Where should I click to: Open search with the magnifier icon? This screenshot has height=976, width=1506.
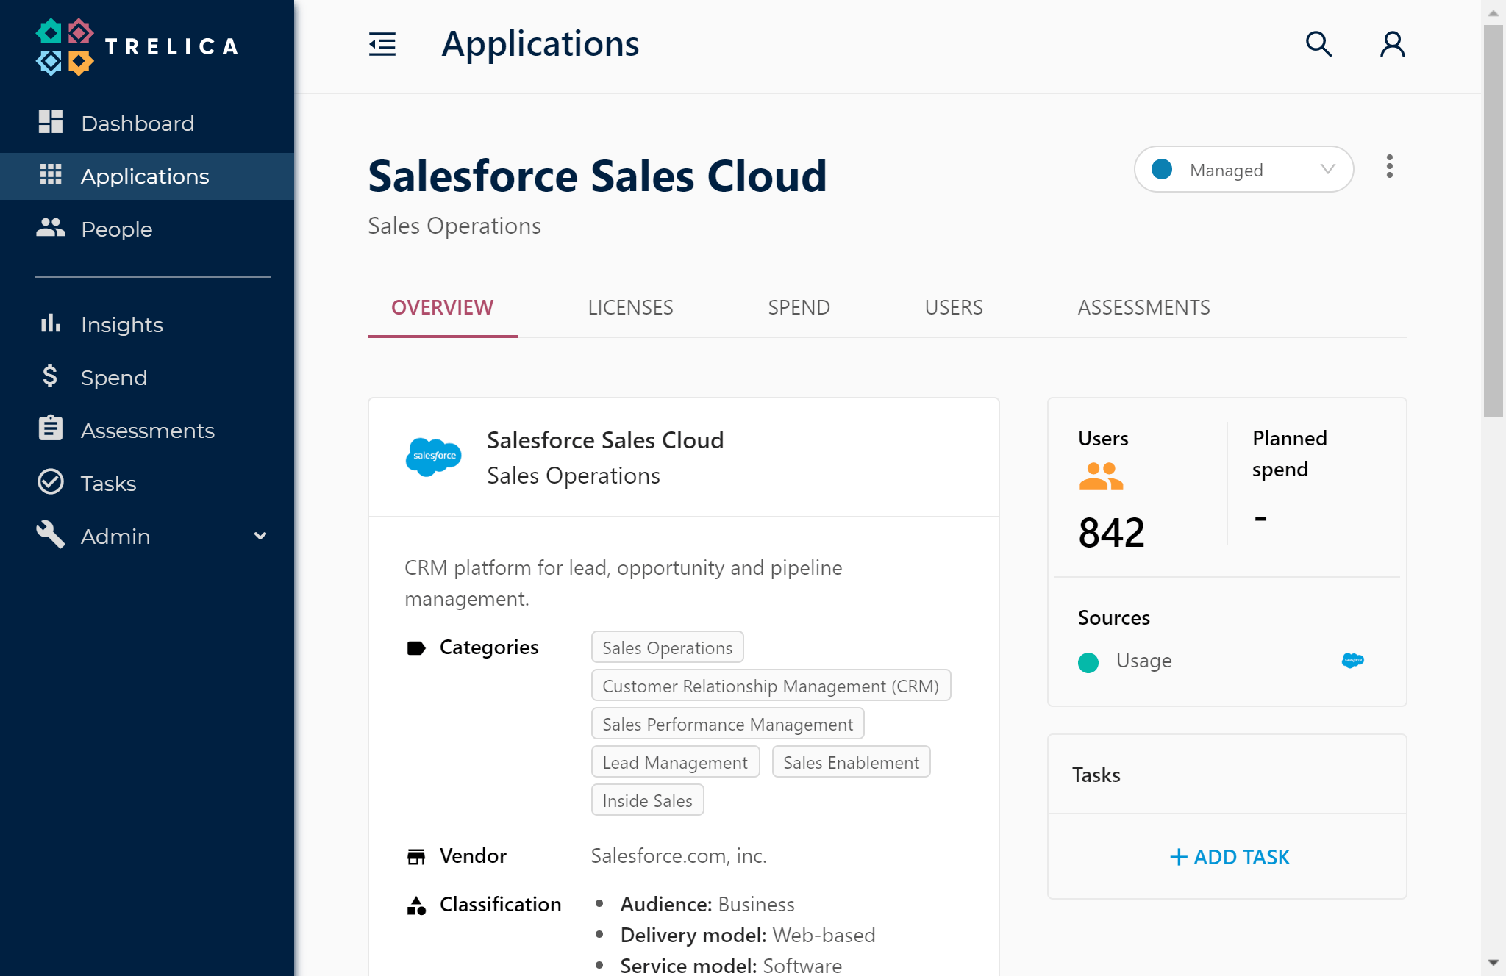pos(1318,44)
